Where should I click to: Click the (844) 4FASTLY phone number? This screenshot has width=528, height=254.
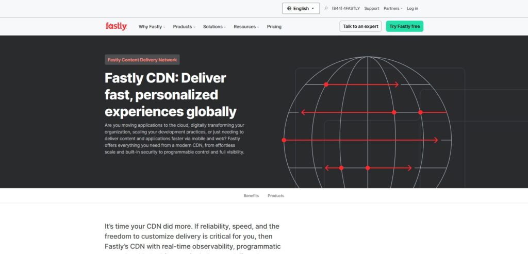point(346,8)
